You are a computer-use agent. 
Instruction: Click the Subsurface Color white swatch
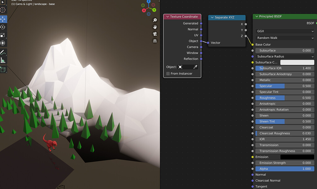click(x=297, y=62)
